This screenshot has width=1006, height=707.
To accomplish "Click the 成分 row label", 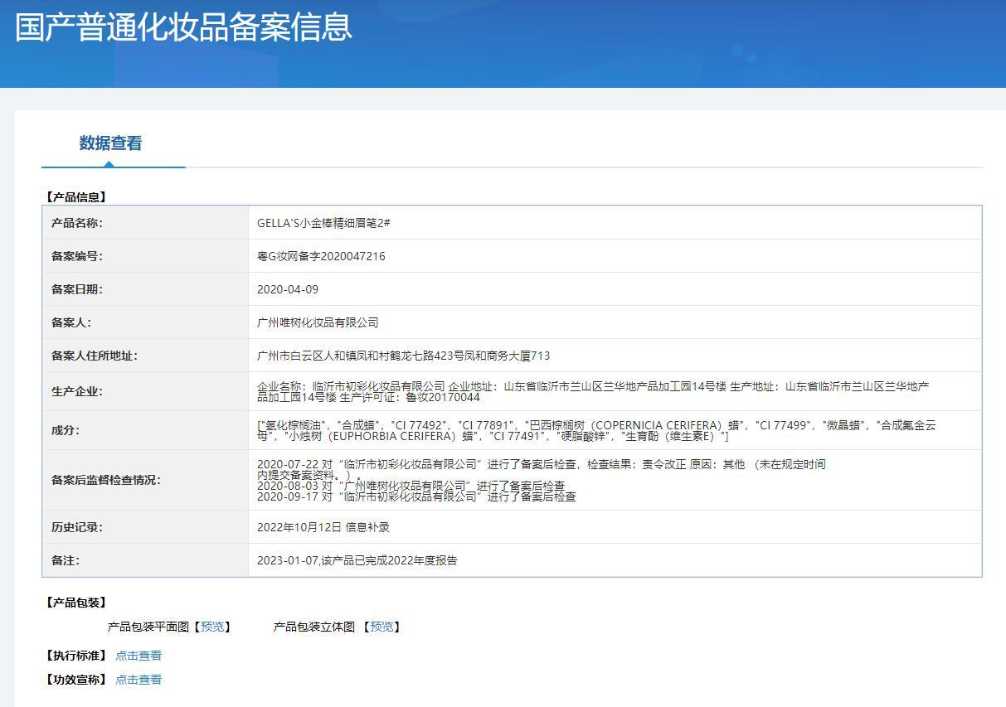I will [x=66, y=430].
